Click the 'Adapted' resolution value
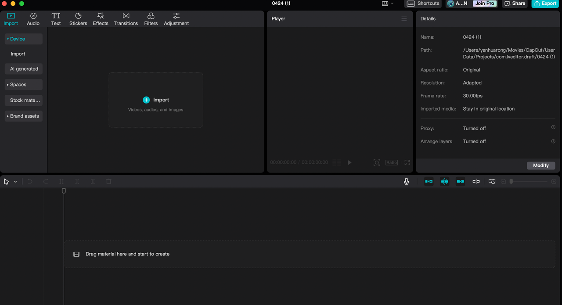Image resolution: width=562 pixels, height=305 pixels. click(x=472, y=83)
